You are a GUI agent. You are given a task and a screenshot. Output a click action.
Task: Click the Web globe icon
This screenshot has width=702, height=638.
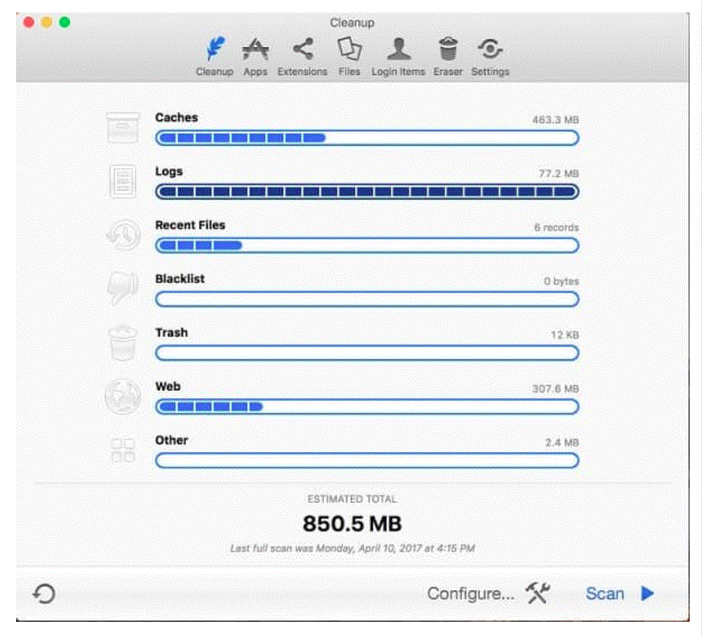(123, 397)
